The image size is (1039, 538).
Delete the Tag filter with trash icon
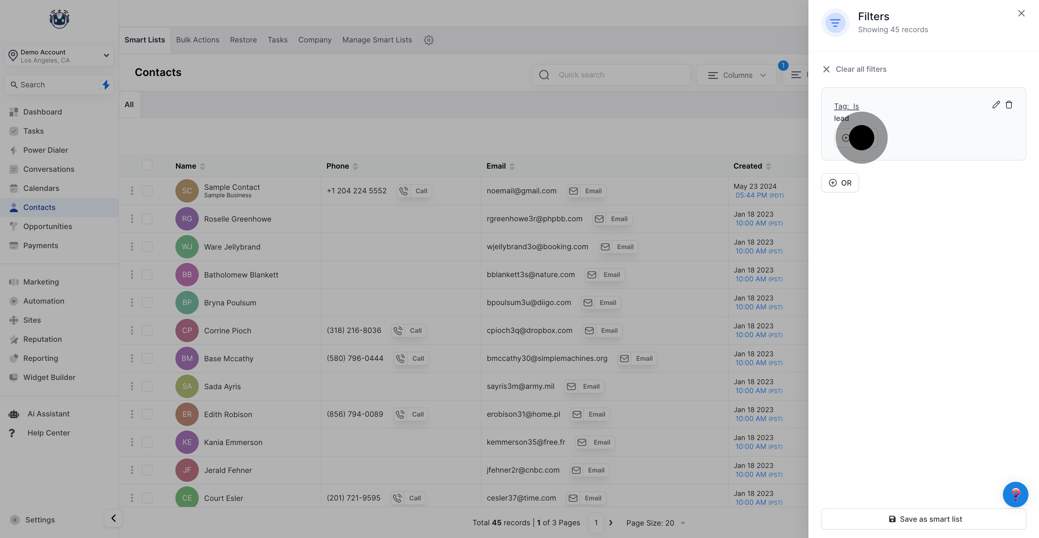point(1009,105)
